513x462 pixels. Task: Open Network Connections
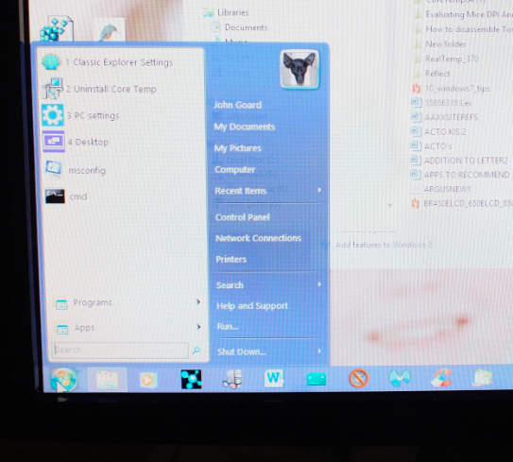[x=258, y=238]
